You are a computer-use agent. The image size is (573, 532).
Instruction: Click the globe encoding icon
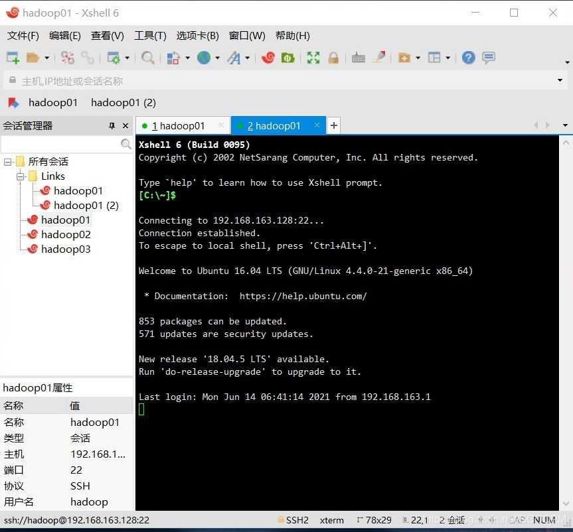coord(204,58)
